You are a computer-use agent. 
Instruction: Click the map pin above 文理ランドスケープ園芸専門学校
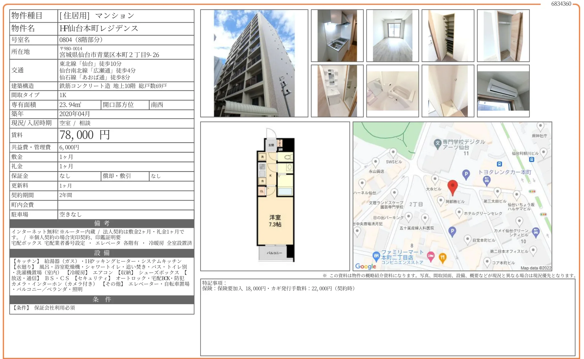(394, 194)
